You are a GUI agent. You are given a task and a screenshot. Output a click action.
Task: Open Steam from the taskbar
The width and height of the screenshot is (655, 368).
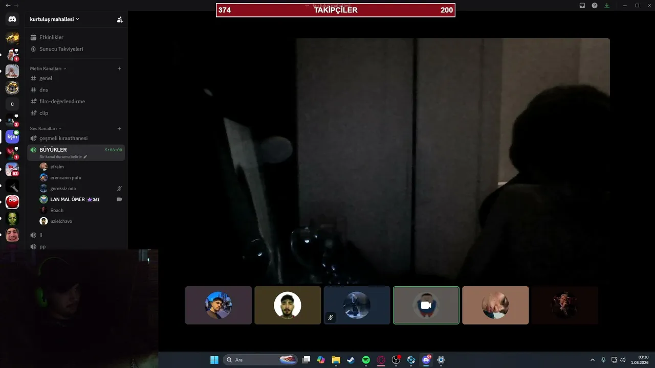(351, 360)
